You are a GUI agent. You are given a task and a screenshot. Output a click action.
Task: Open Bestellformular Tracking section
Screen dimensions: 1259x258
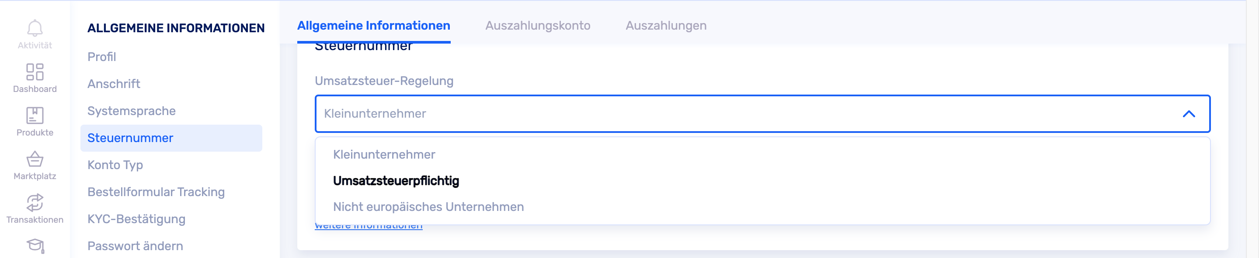[x=156, y=192]
